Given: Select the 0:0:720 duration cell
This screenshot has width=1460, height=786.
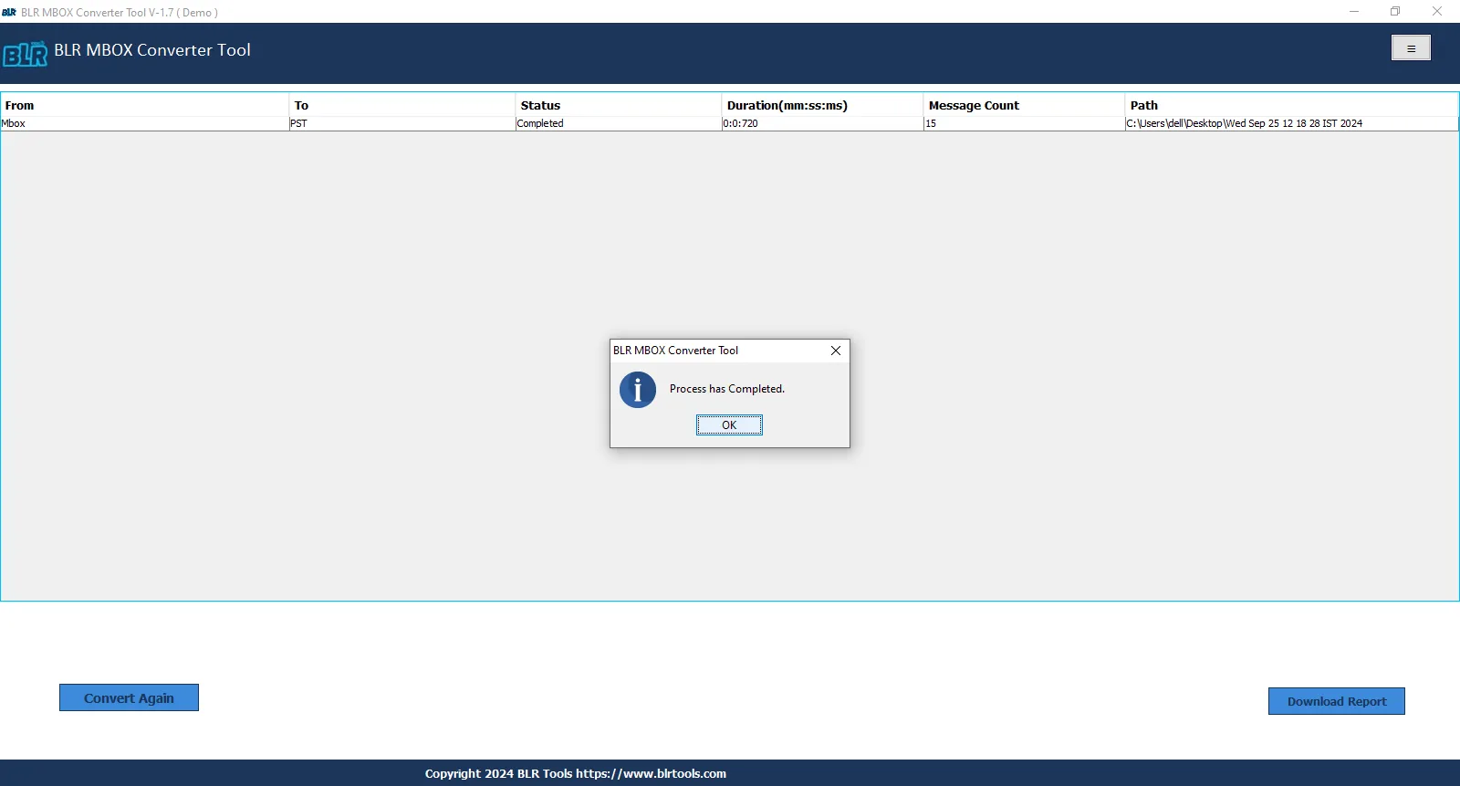Looking at the screenshot, I should pos(822,123).
